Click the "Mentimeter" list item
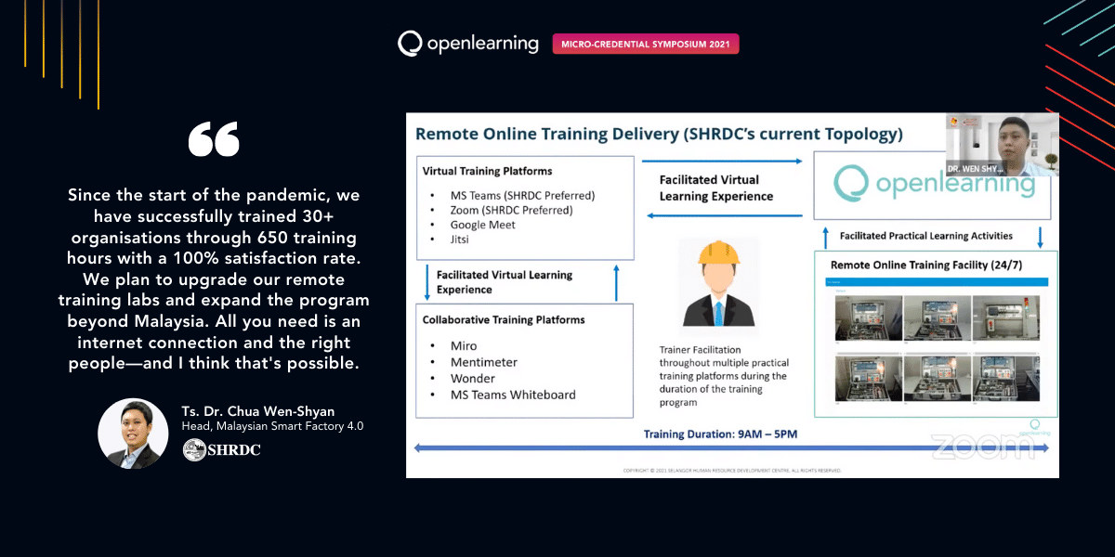The width and height of the screenshot is (1115, 557). 483,362
